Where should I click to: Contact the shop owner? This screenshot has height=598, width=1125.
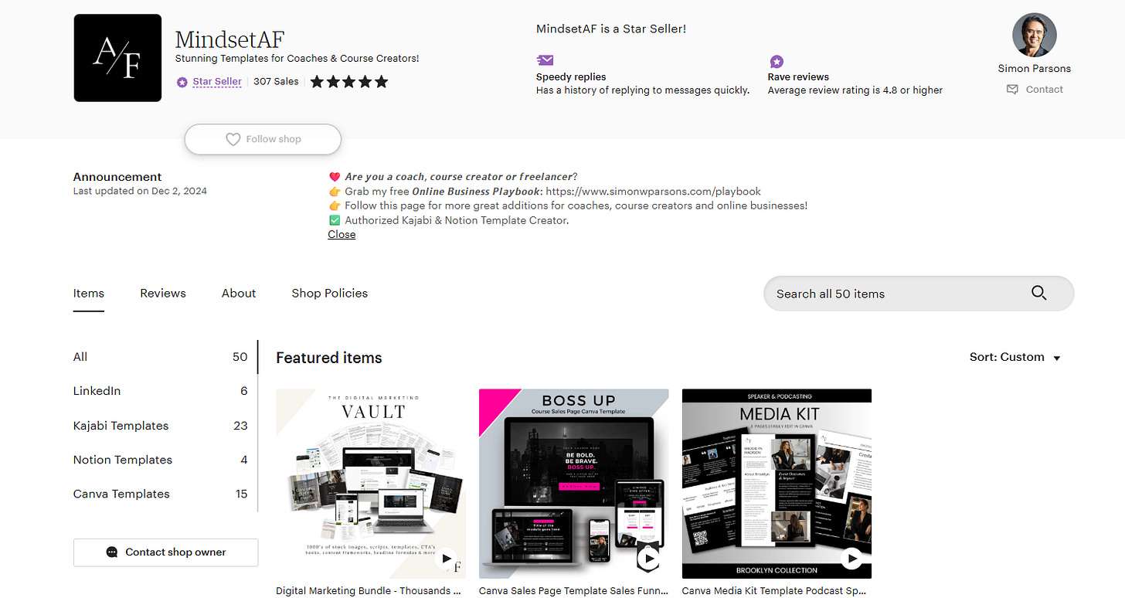(x=166, y=552)
